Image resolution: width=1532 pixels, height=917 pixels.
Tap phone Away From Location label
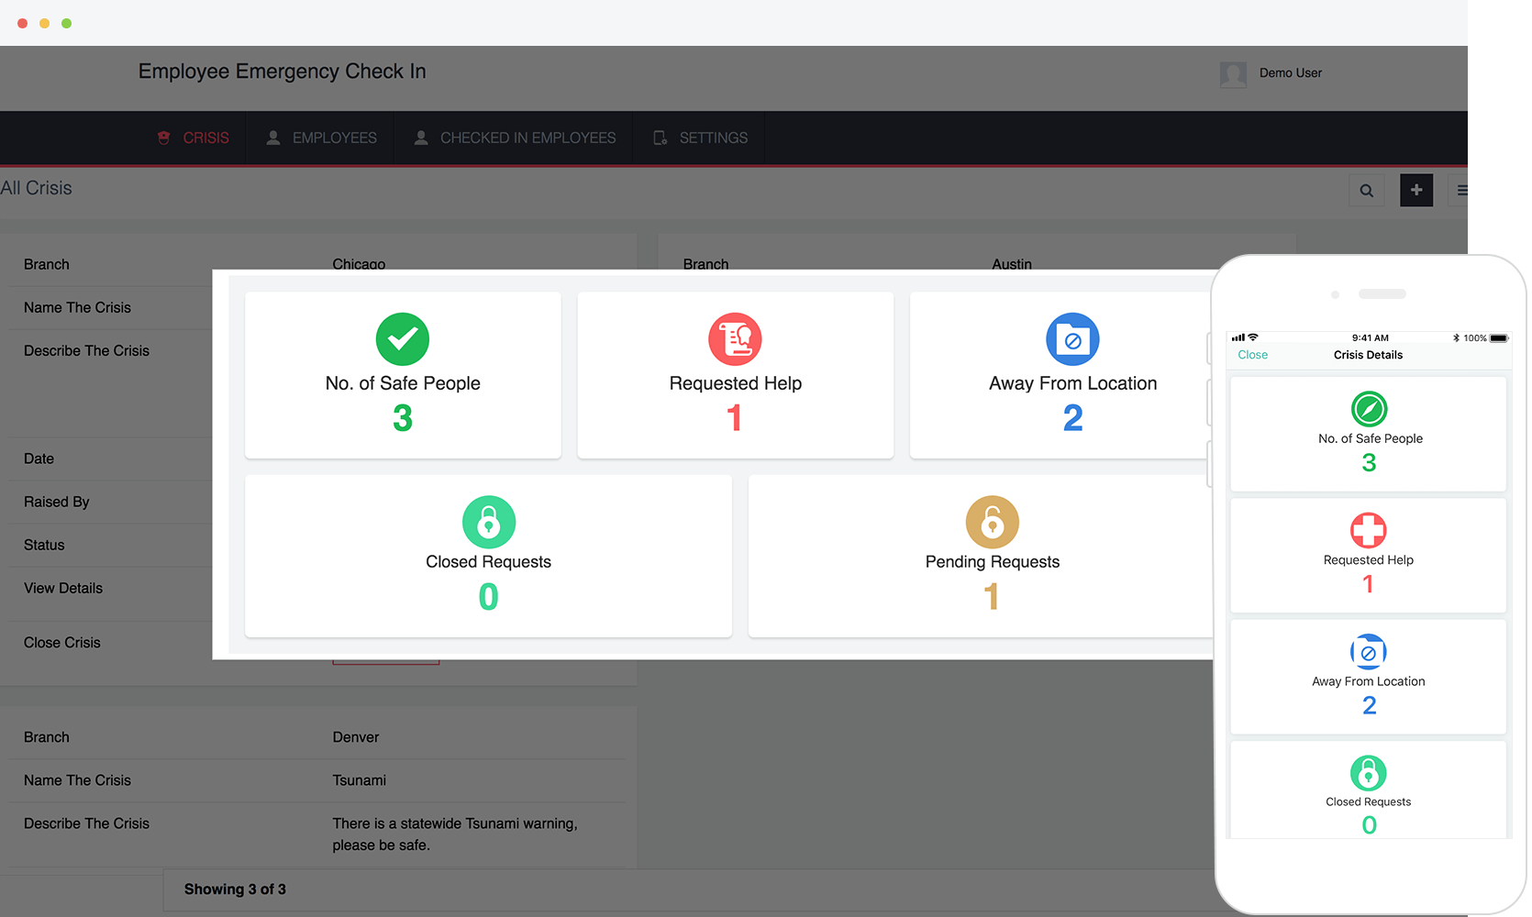[x=1369, y=681]
